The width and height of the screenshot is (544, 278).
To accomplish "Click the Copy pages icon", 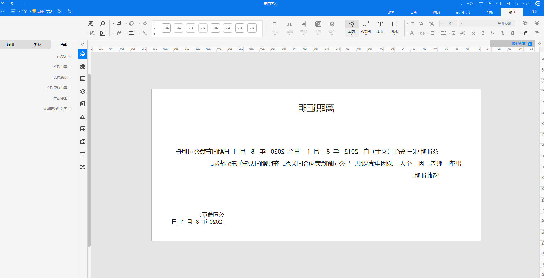I will point(537,33).
